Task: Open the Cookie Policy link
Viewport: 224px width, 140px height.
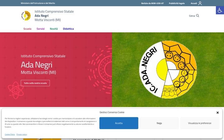Action: click(10, 134)
